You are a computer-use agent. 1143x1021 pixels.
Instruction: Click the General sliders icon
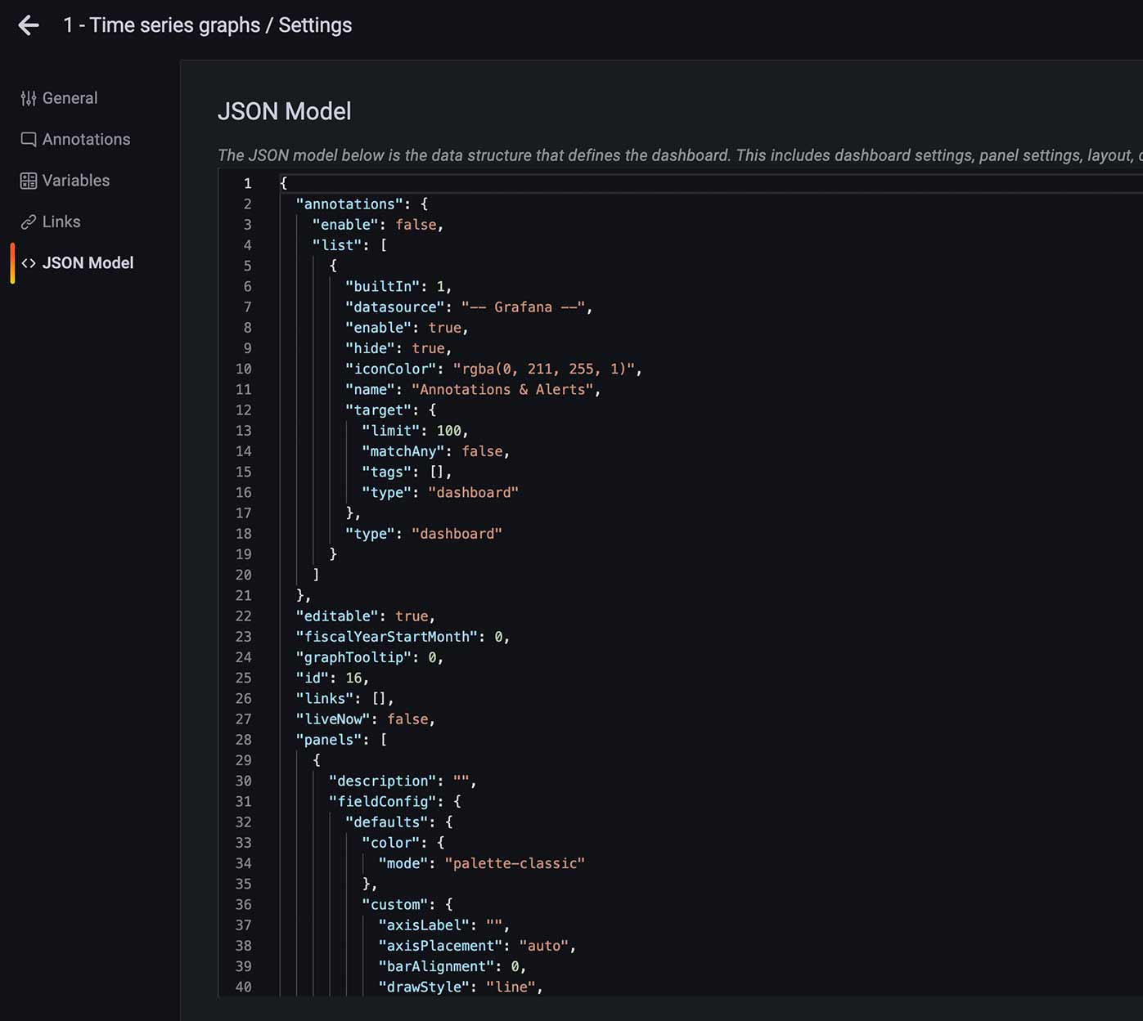pos(29,98)
